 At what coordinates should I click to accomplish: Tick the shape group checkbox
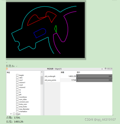[14, 114]
